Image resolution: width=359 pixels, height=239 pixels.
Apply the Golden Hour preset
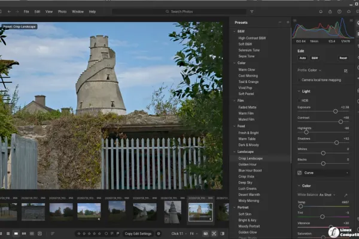(248, 164)
